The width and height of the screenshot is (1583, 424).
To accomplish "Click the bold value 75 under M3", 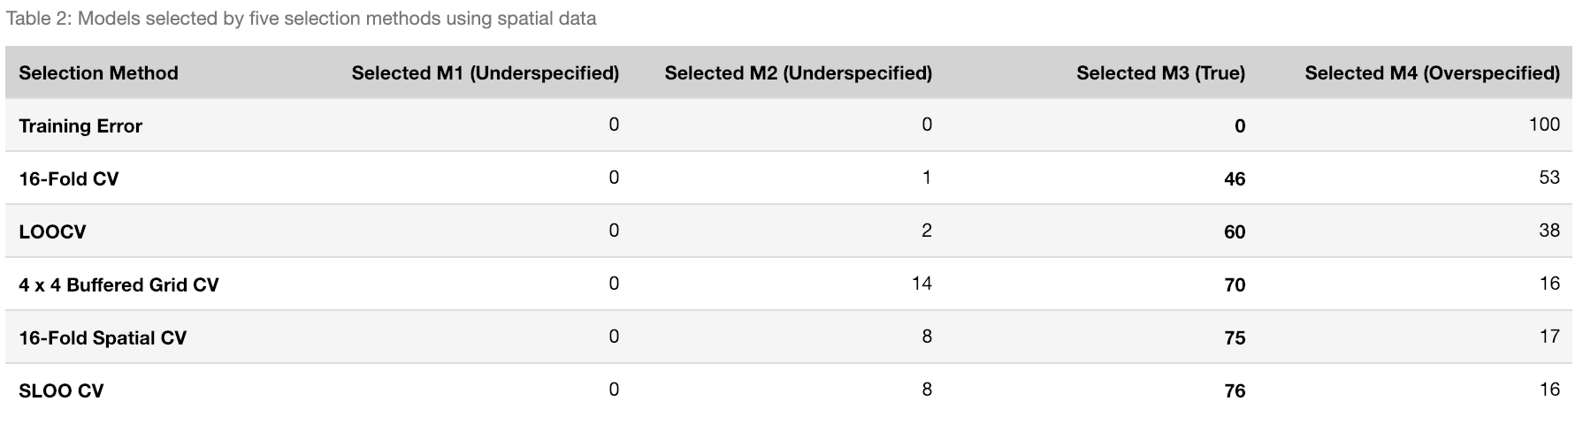I will pos(1235,338).
